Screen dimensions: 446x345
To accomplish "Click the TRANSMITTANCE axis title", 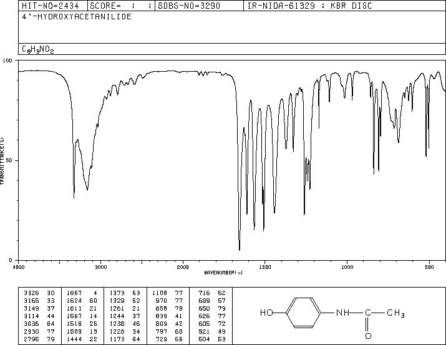I will pos(2,160).
